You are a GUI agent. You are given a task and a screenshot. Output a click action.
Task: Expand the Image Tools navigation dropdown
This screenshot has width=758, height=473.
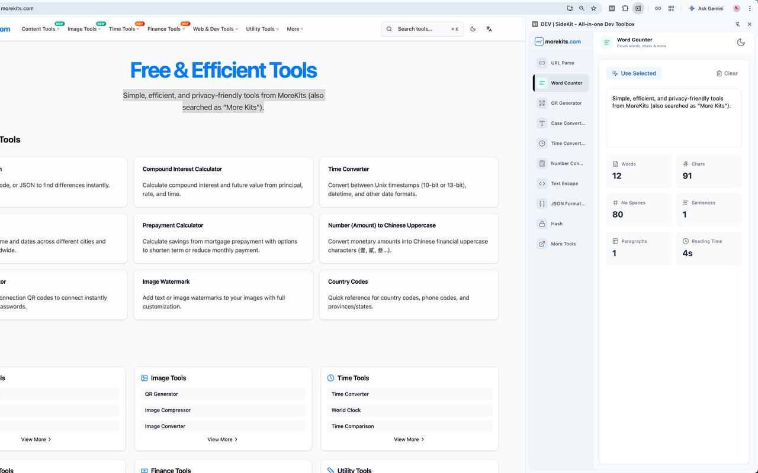click(84, 29)
